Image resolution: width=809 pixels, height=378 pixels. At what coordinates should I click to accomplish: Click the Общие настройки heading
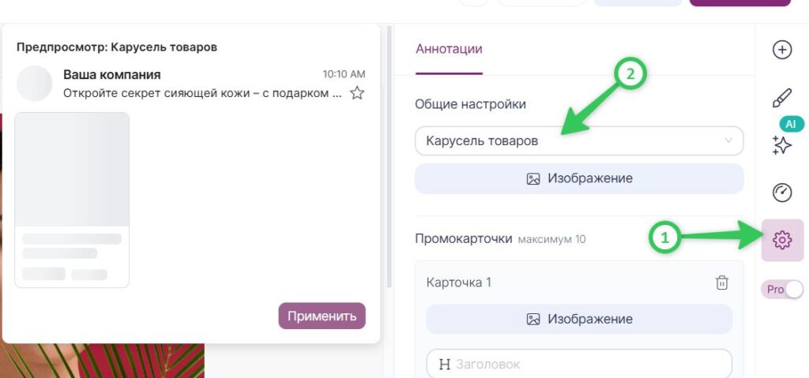(471, 104)
